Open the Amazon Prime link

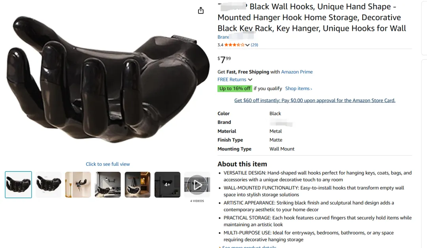pos(297,72)
